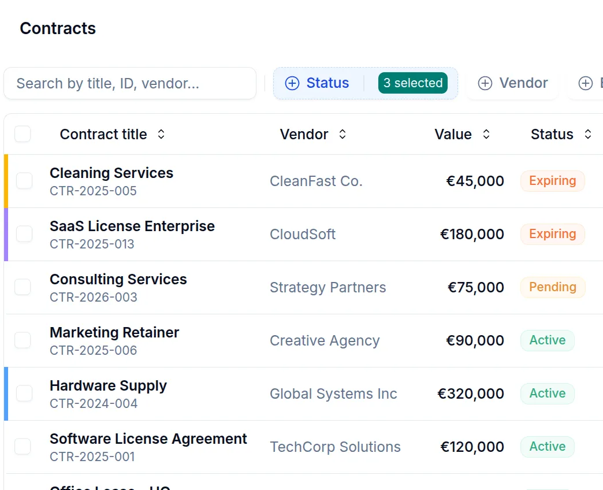Click the €120,000 value cell
This screenshot has width=603, height=490.
click(x=472, y=447)
